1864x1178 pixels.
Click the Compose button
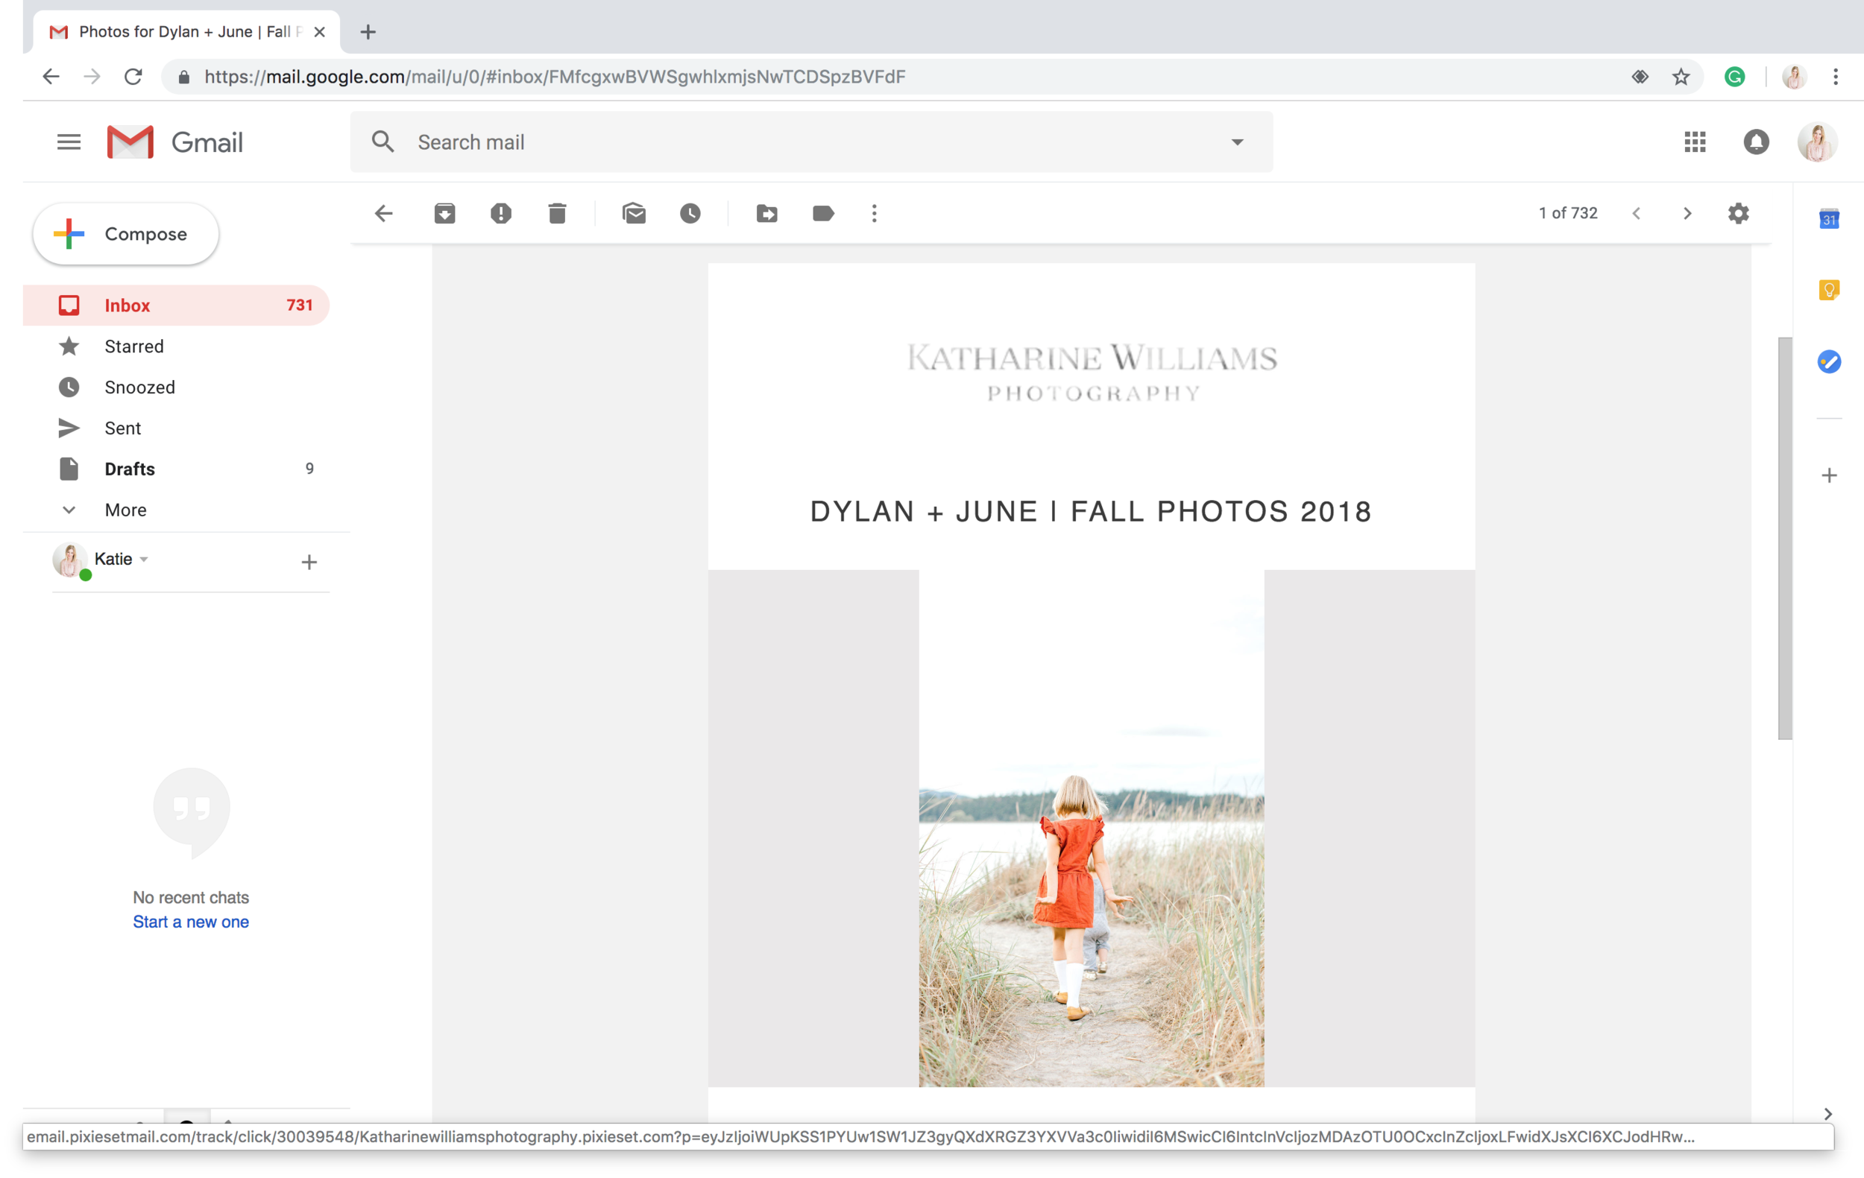[x=125, y=234]
